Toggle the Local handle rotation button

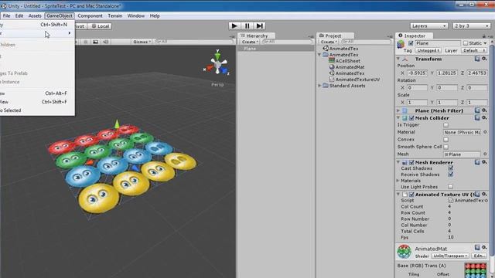click(100, 26)
